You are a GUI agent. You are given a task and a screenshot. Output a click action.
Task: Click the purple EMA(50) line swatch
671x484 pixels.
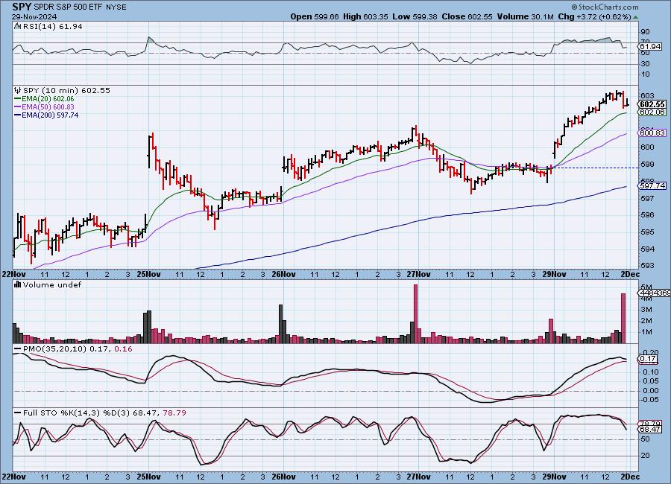pos(18,107)
